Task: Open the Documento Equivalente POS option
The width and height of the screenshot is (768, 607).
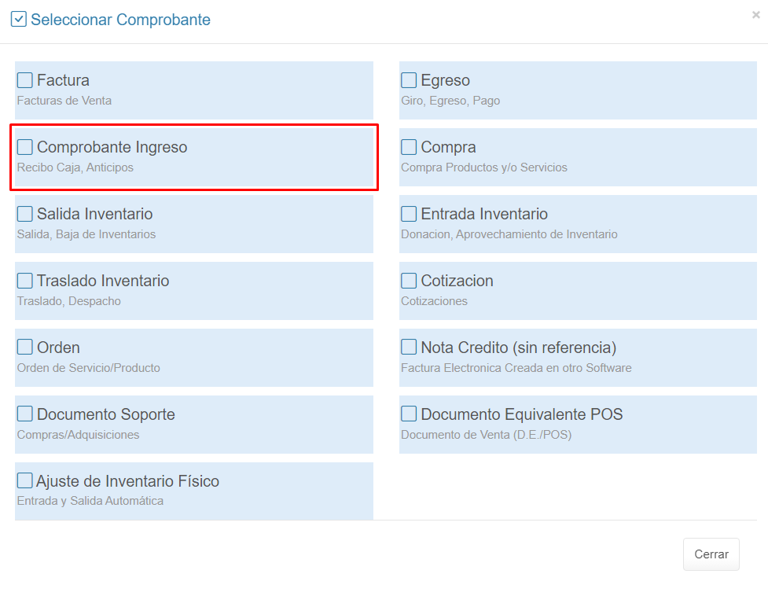Action: coord(521,414)
